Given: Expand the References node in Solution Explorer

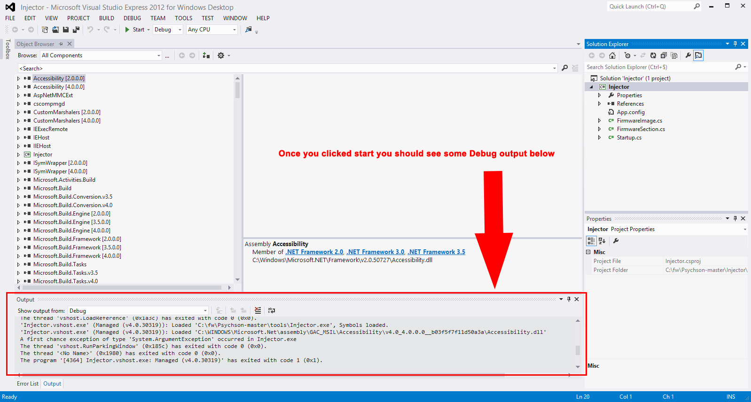Looking at the screenshot, I should [x=599, y=104].
